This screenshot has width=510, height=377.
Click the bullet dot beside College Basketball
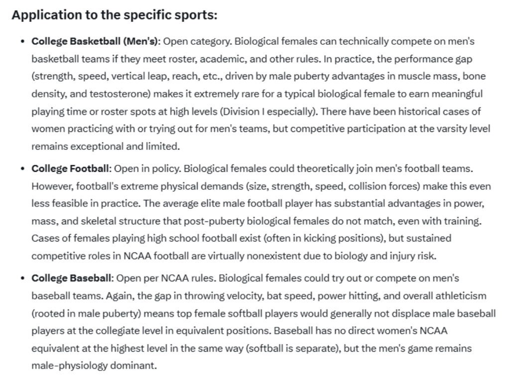click(x=22, y=41)
